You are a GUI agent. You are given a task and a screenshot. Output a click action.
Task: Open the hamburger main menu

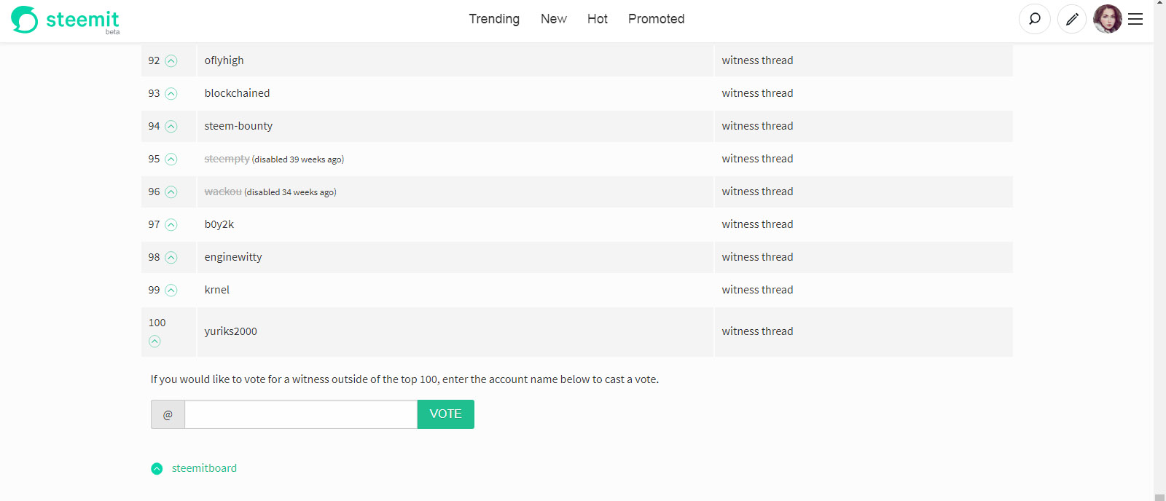[x=1135, y=19]
